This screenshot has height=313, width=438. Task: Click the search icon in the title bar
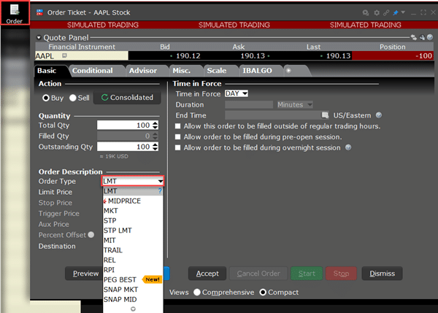pyautogui.click(x=366, y=13)
